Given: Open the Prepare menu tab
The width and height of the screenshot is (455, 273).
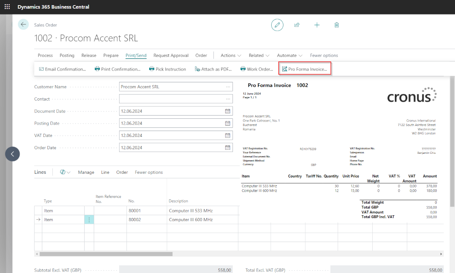Looking at the screenshot, I should pyautogui.click(x=111, y=56).
